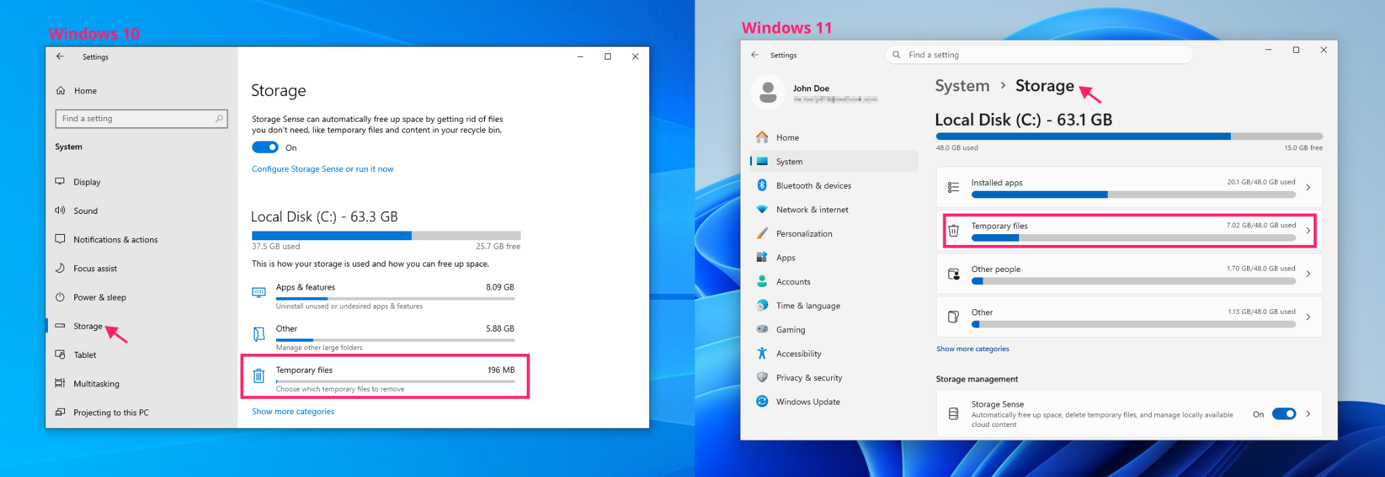Expand Other category chevron in Windows 11
The width and height of the screenshot is (1385, 477).
coord(1309,317)
